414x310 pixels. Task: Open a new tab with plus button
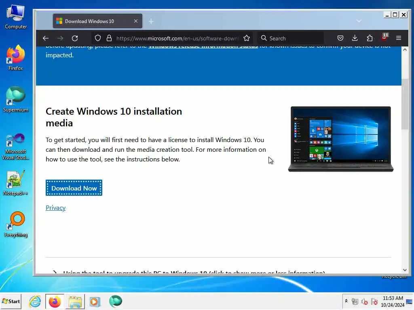pyautogui.click(x=151, y=21)
